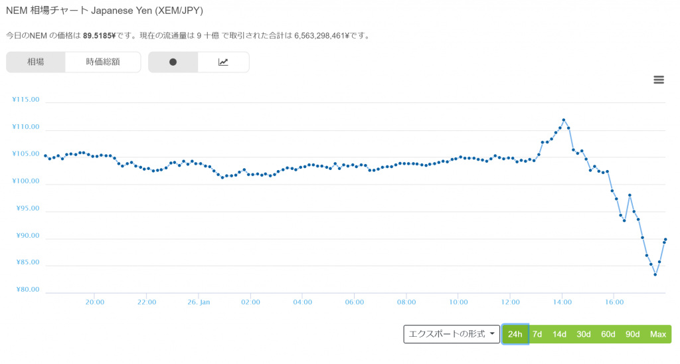Viewport: 680px width, 364px height.
Task: Click the lowest data point near ¥83
Action: 655,274
